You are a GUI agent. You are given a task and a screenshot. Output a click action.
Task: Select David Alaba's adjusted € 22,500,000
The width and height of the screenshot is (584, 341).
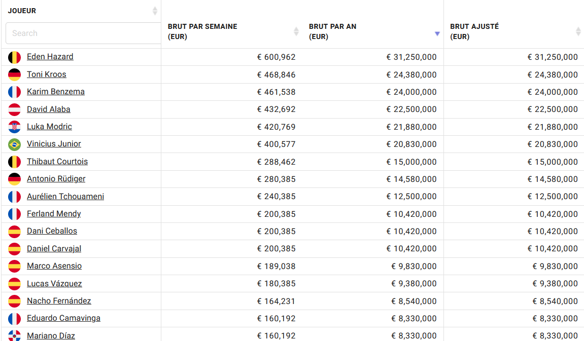(553, 109)
